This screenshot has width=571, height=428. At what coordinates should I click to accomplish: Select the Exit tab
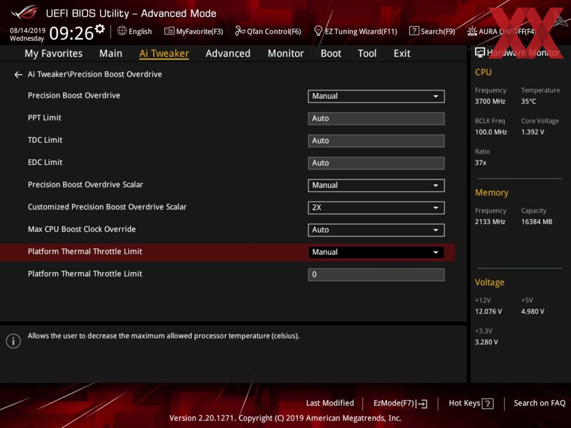tap(402, 53)
